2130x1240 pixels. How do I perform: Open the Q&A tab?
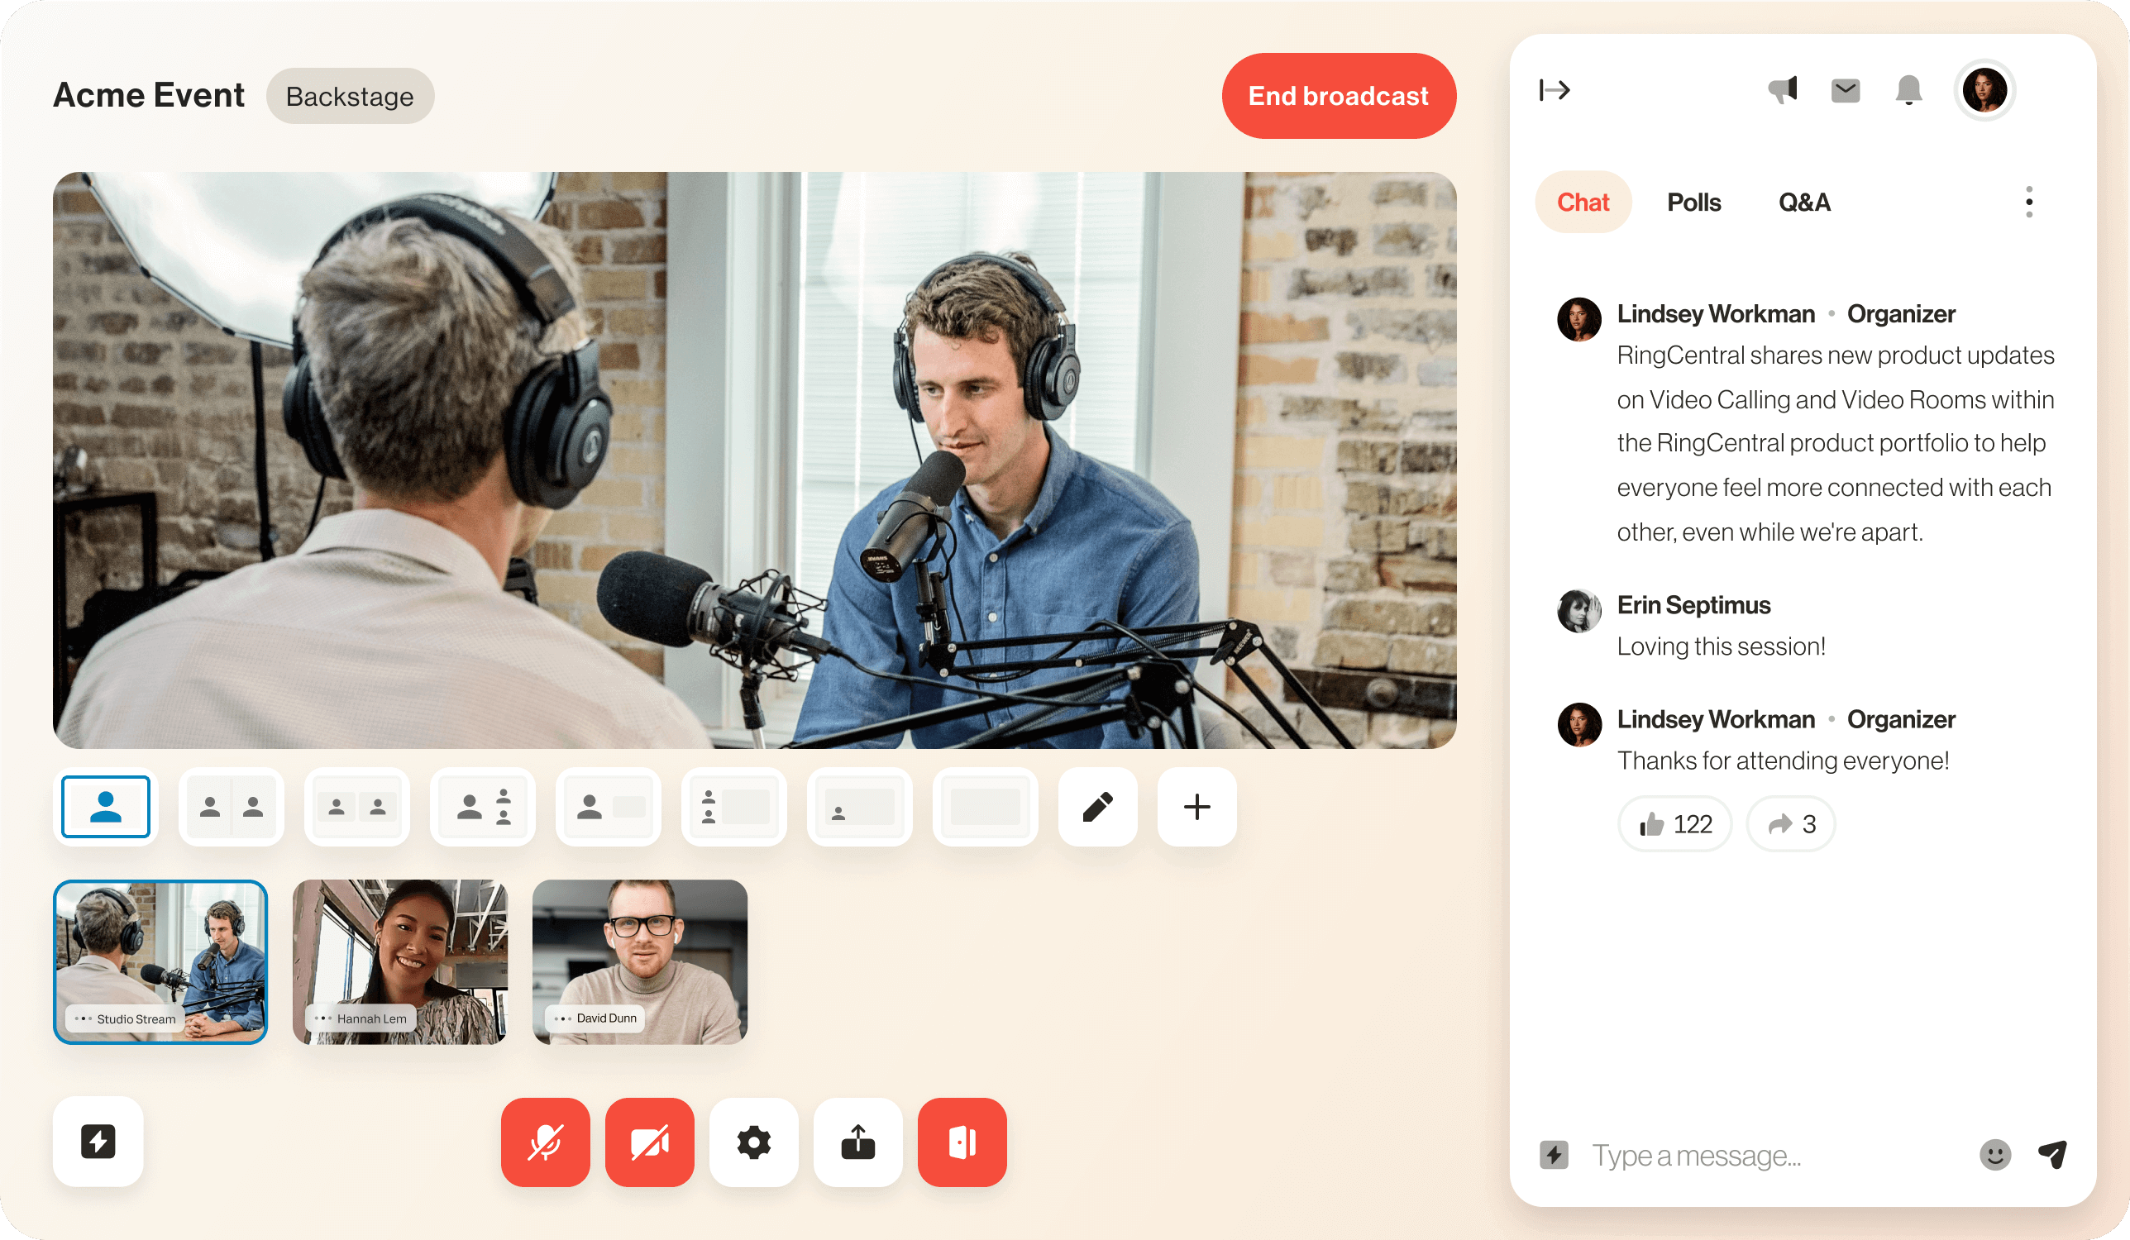coord(1803,202)
